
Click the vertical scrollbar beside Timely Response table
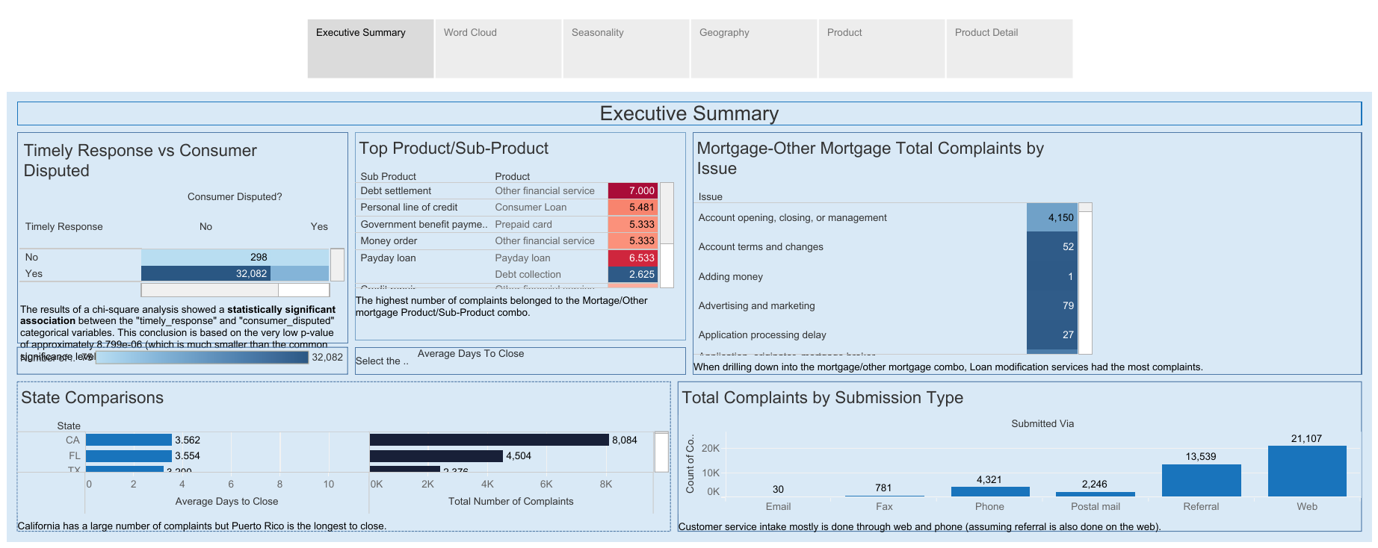[x=337, y=265]
